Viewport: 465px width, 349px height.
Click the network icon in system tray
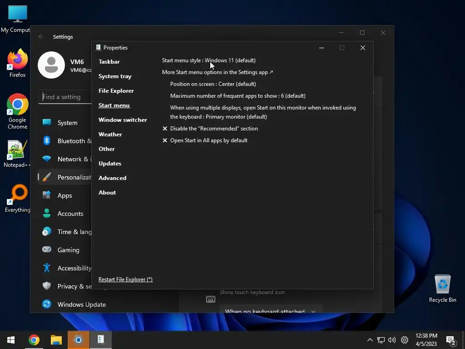coord(381,340)
